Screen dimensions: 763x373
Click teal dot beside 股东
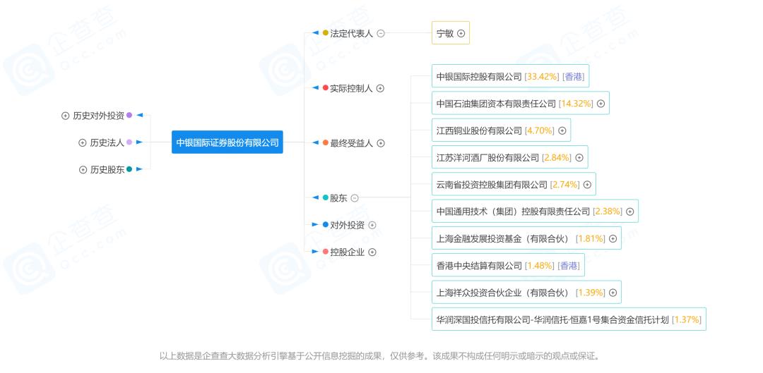tap(326, 197)
